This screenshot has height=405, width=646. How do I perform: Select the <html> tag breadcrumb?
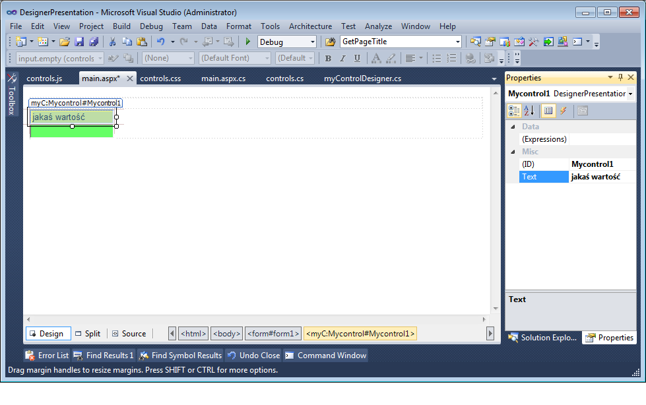pyautogui.click(x=193, y=333)
